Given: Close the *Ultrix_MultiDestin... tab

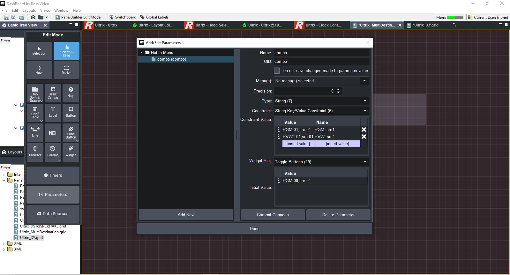Looking at the screenshot, I should [x=400, y=25].
